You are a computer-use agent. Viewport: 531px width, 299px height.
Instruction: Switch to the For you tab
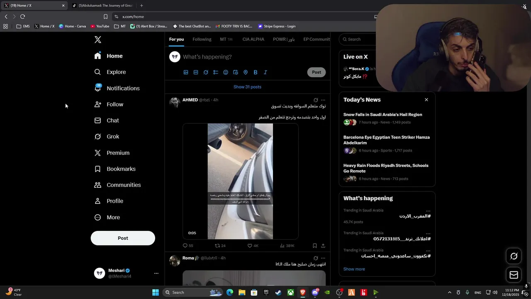click(176, 39)
